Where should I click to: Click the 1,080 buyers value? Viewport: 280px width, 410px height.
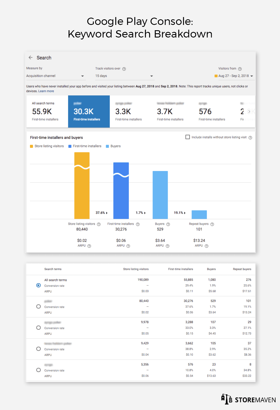tap(212, 280)
